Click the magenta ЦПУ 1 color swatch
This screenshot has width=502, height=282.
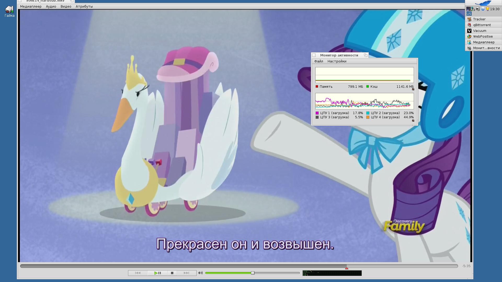click(317, 113)
